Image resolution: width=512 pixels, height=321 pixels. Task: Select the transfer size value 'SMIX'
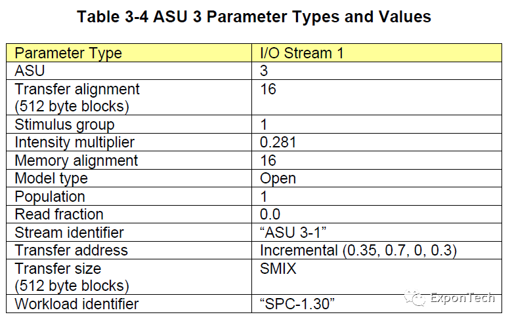[278, 268]
